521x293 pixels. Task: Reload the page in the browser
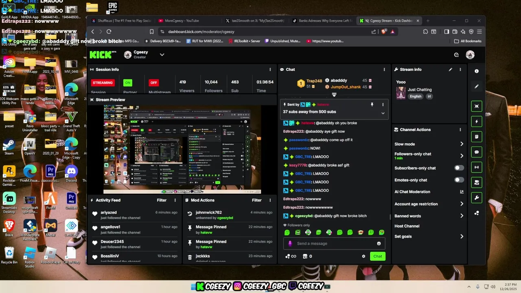[x=109, y=31]
